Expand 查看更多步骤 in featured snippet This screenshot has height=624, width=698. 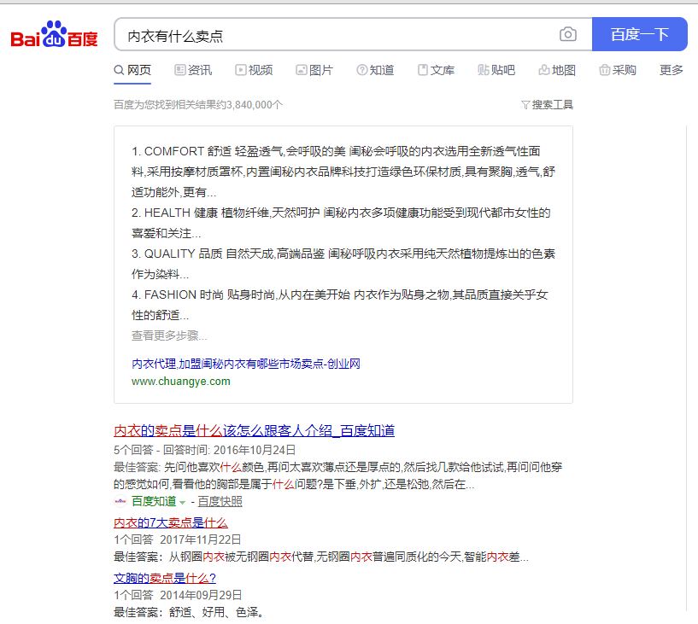(x=169, y=335)
